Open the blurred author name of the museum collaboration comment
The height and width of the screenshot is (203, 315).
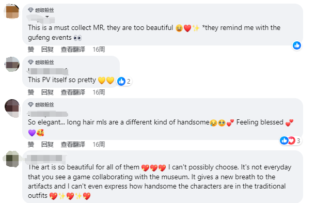45,159
